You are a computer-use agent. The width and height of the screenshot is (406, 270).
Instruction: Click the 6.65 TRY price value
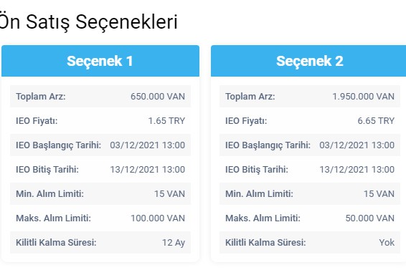point(376,121)
